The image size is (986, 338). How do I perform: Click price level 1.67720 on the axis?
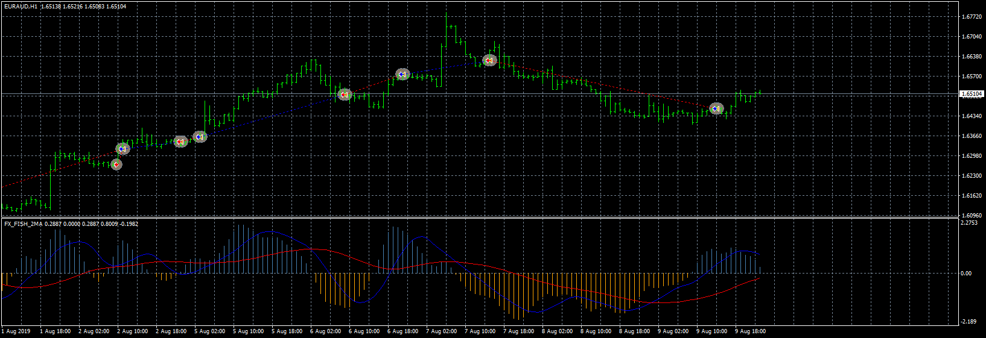(x=970, y=17)
